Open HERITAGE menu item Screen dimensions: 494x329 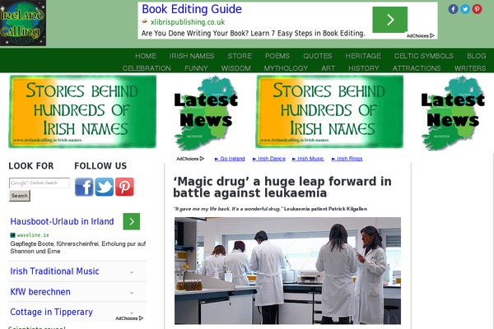(x=363, y=56)
